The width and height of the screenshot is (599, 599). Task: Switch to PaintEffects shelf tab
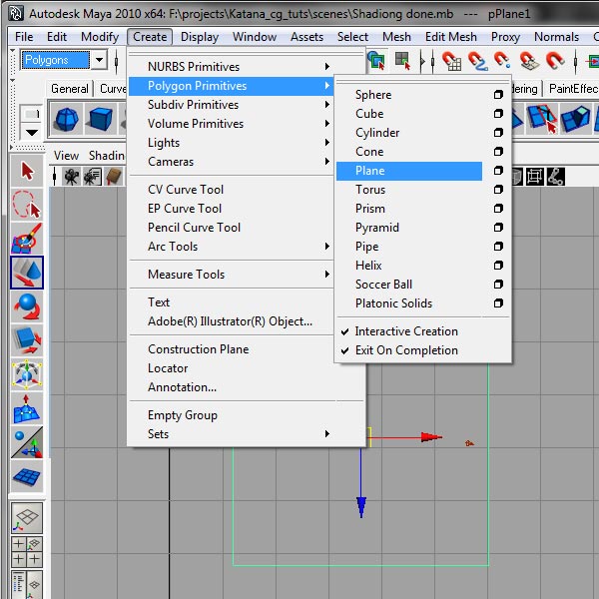coord(573,89)
